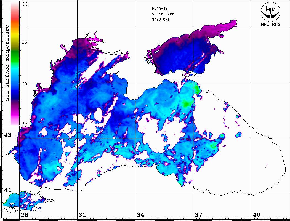
Task: Click the '15' tick on color scale
Action: tap(24, 123)
